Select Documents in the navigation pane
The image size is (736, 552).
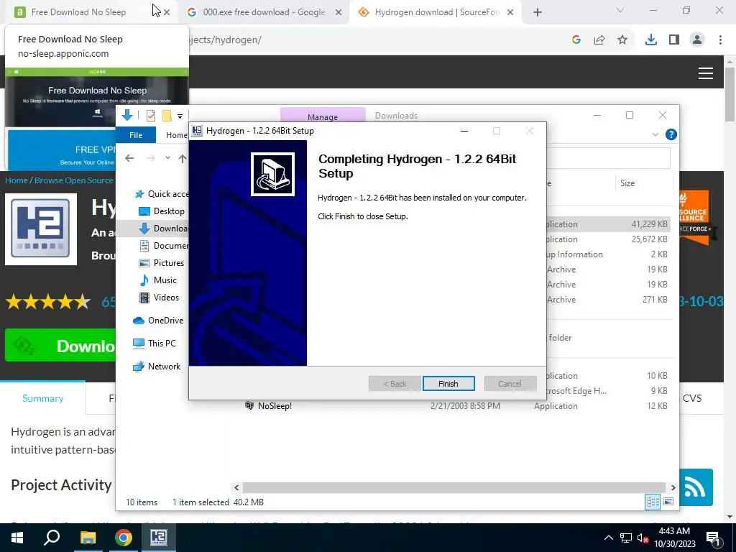(x=164, y=246)
